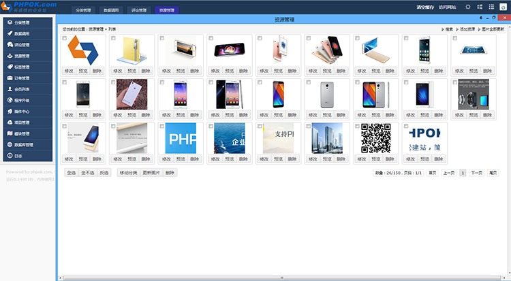Open the QR code thumbnail
Viewport: 511px width, 281px height.
pos(375,138)
